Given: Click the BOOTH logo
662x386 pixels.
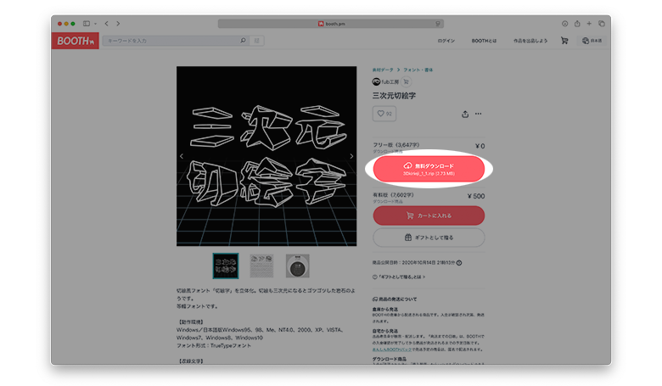Looking at the screenshot, I should pos(76,41).
